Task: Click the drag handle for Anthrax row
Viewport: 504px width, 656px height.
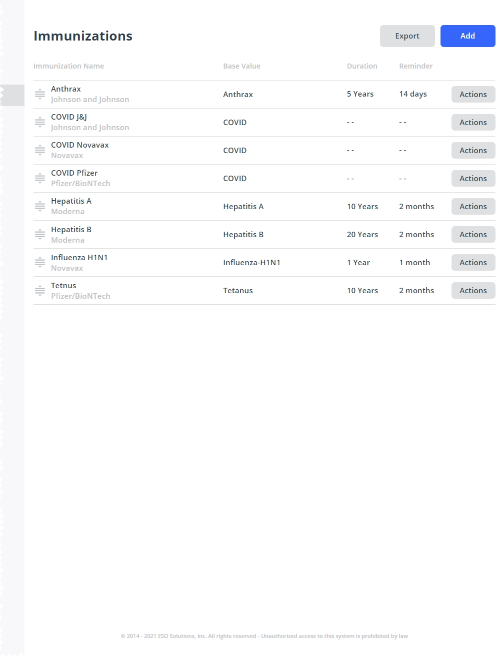Action: click(x=40, y=94)
